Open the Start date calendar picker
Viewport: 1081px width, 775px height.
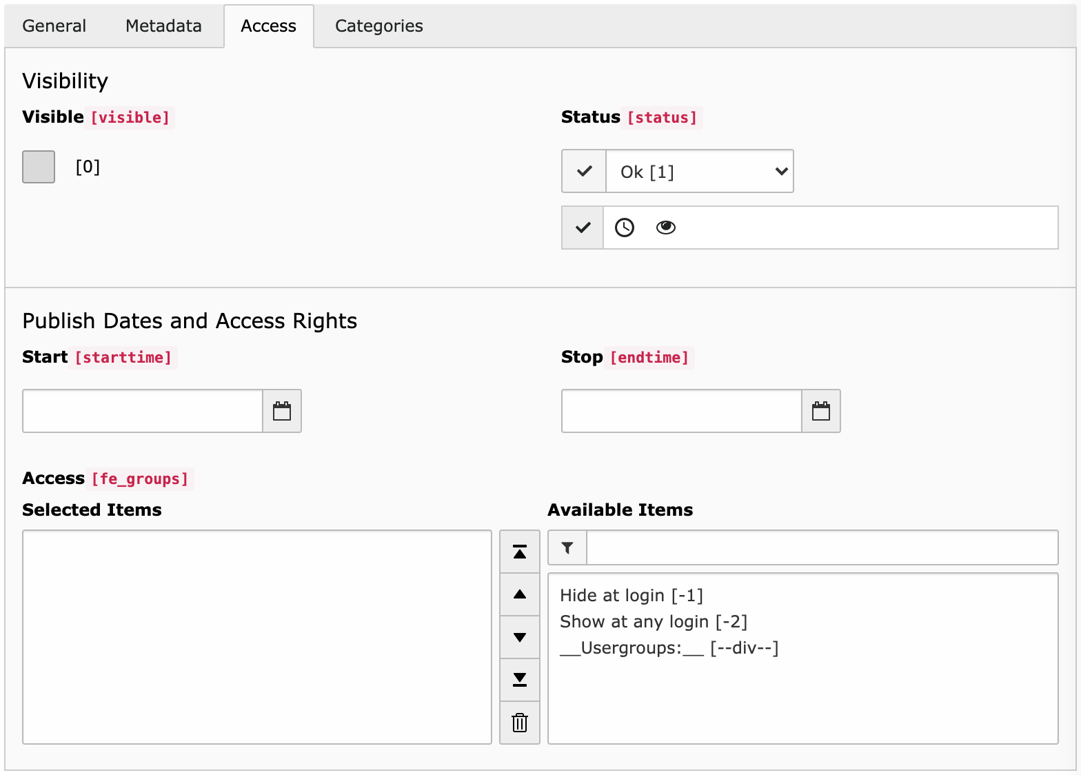(x=282, y=412)
